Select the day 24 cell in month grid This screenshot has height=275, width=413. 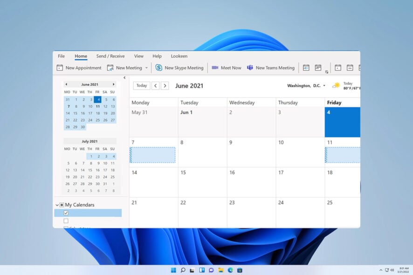[300, 212]
